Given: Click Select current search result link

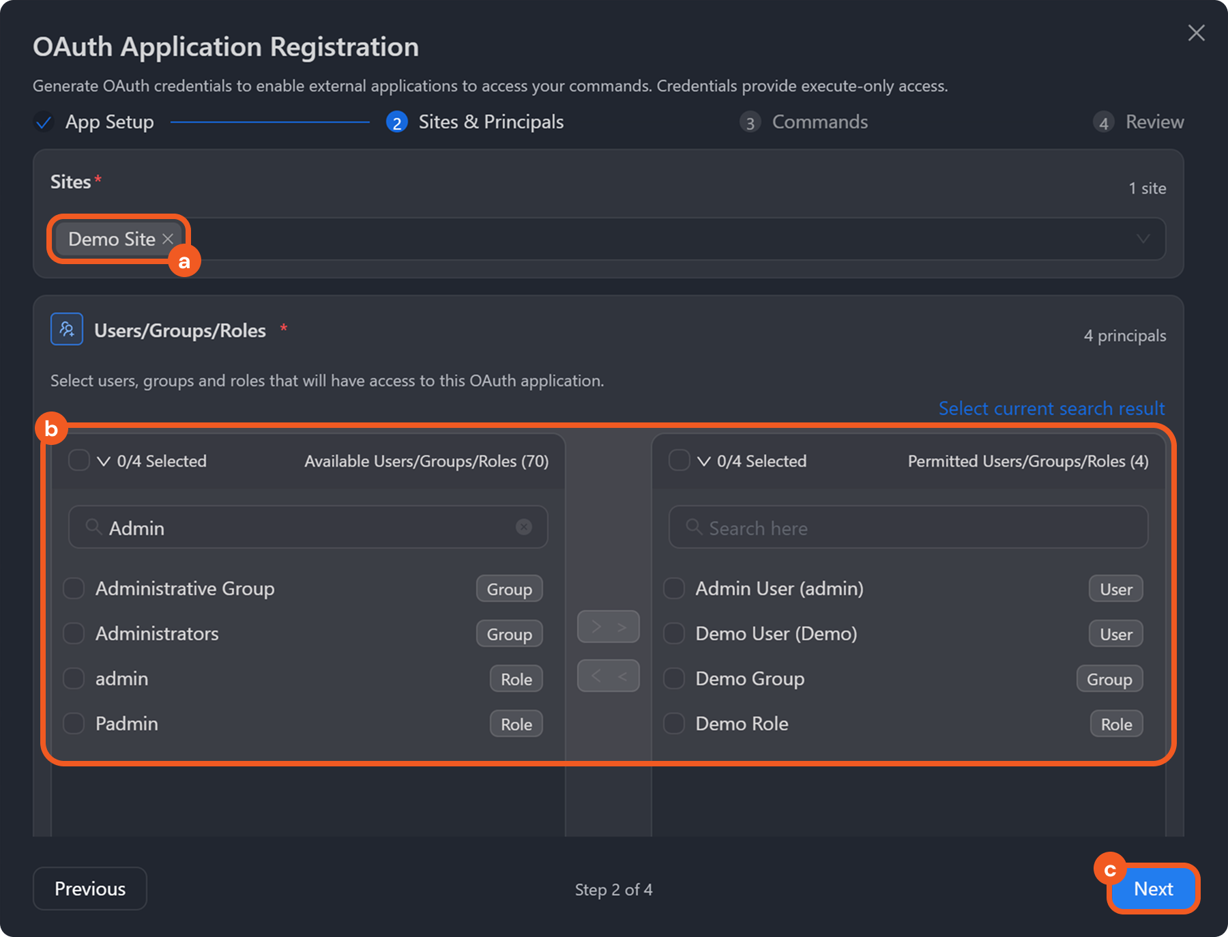Looking at the screenshot, I should 1051,408.
